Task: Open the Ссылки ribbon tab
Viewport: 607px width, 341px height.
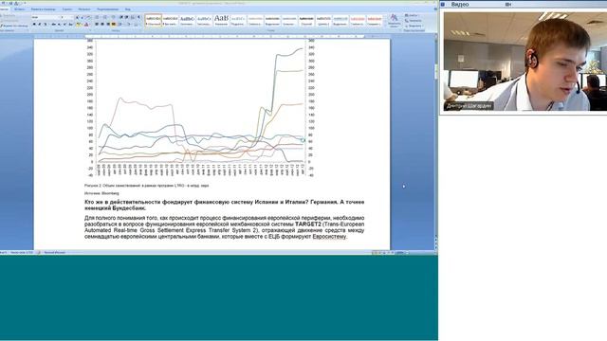Action: click(67, 9)
